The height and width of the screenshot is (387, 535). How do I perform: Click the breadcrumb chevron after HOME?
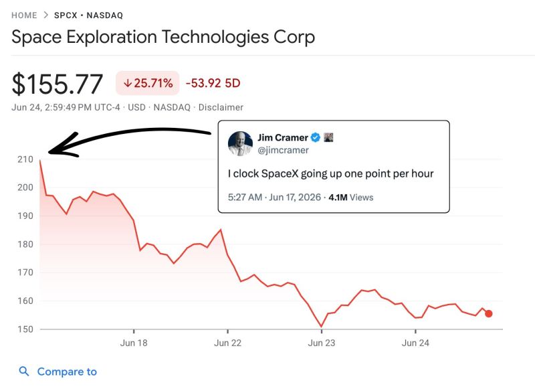45,15
